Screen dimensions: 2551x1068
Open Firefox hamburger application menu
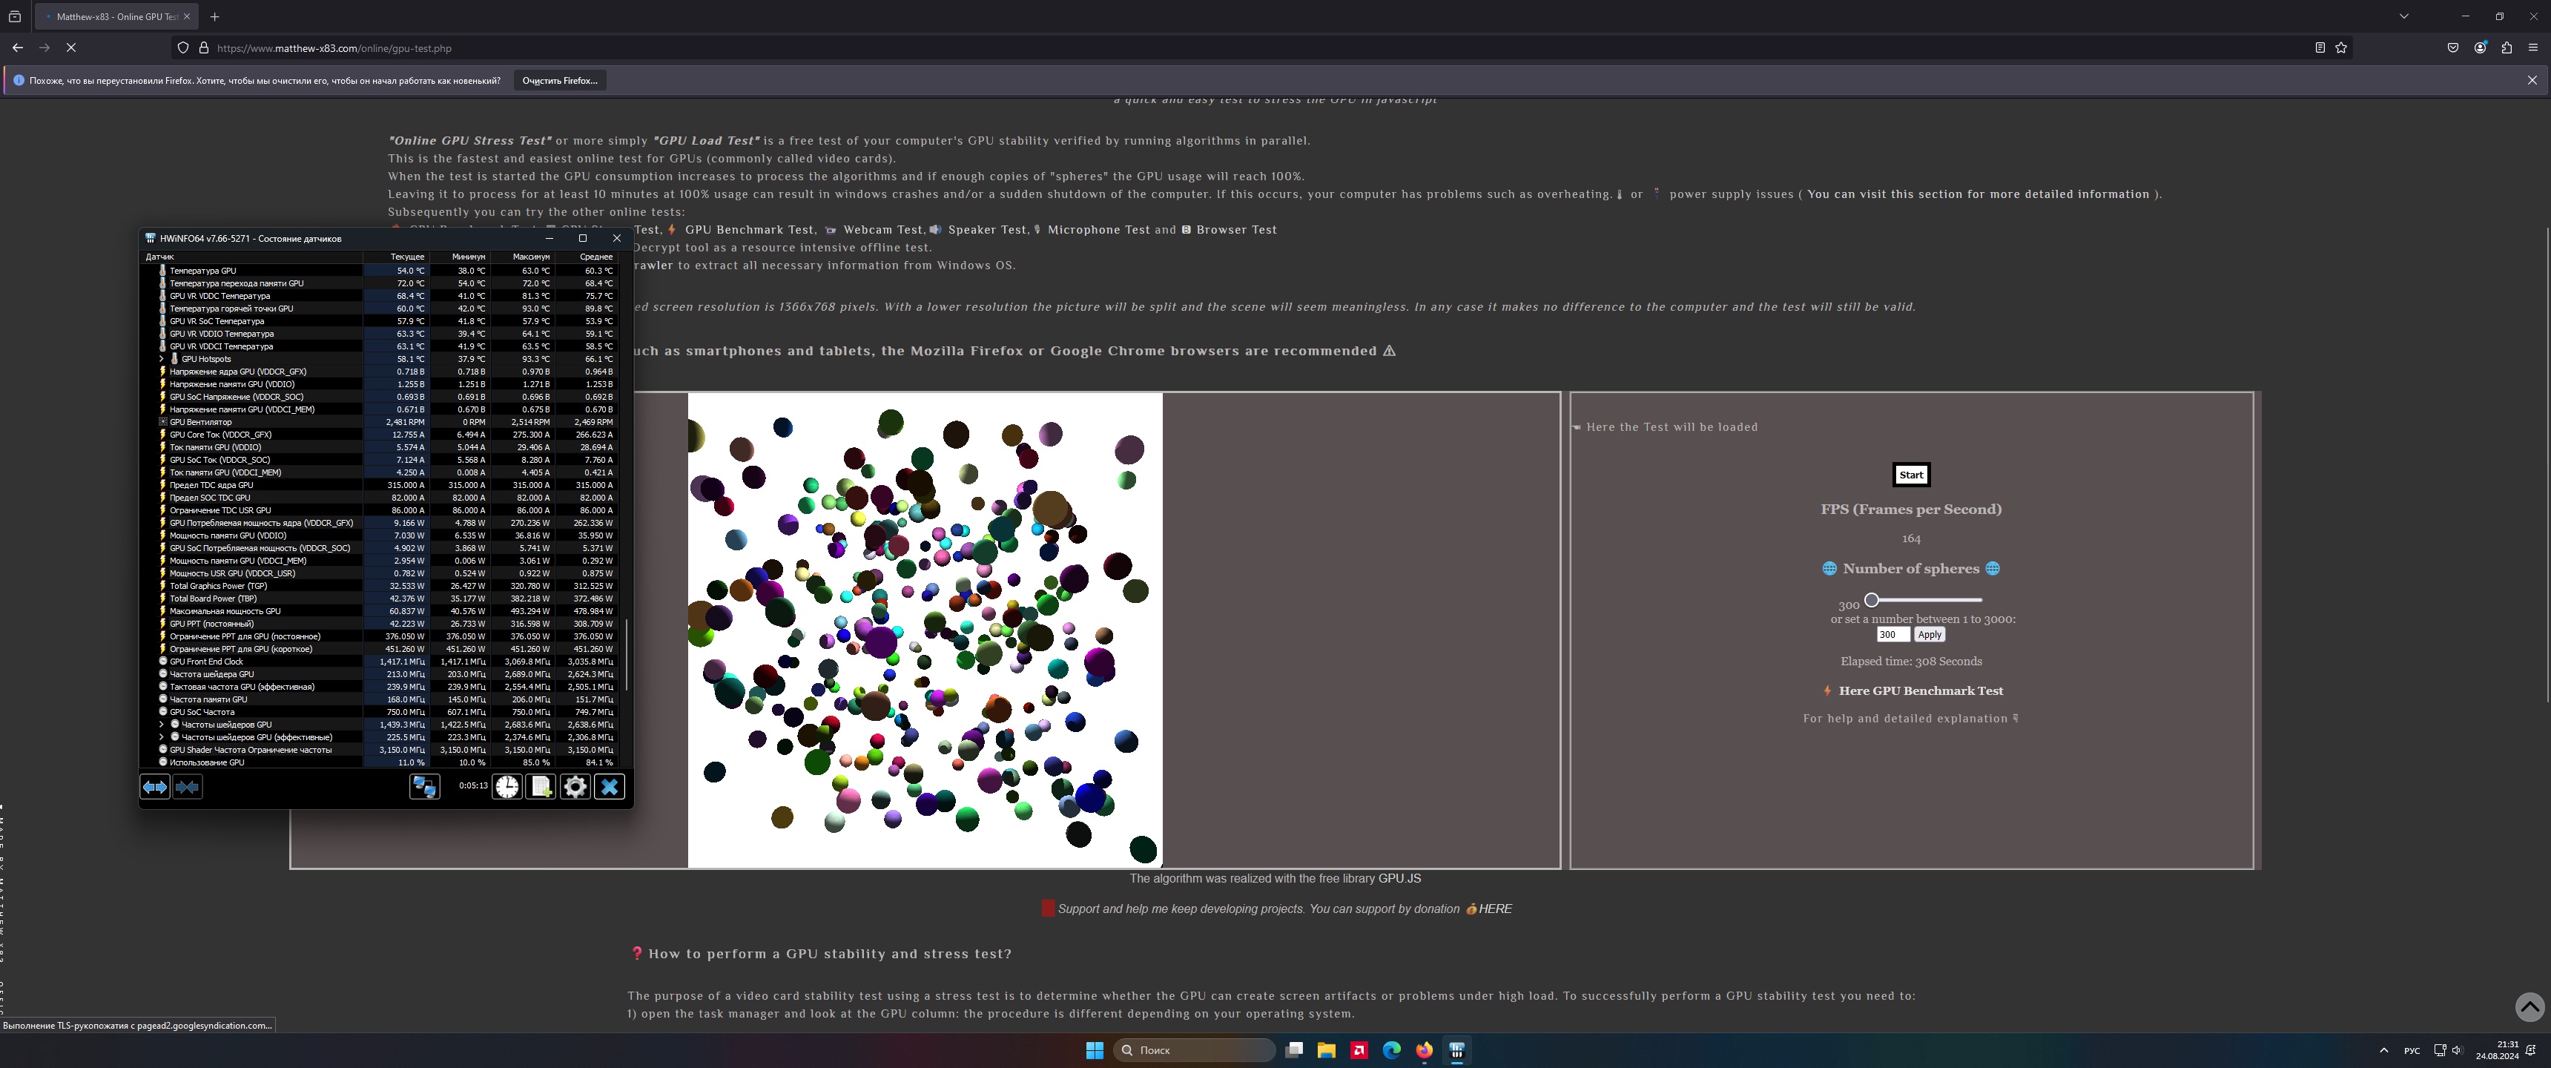[x=2533, y=47]
